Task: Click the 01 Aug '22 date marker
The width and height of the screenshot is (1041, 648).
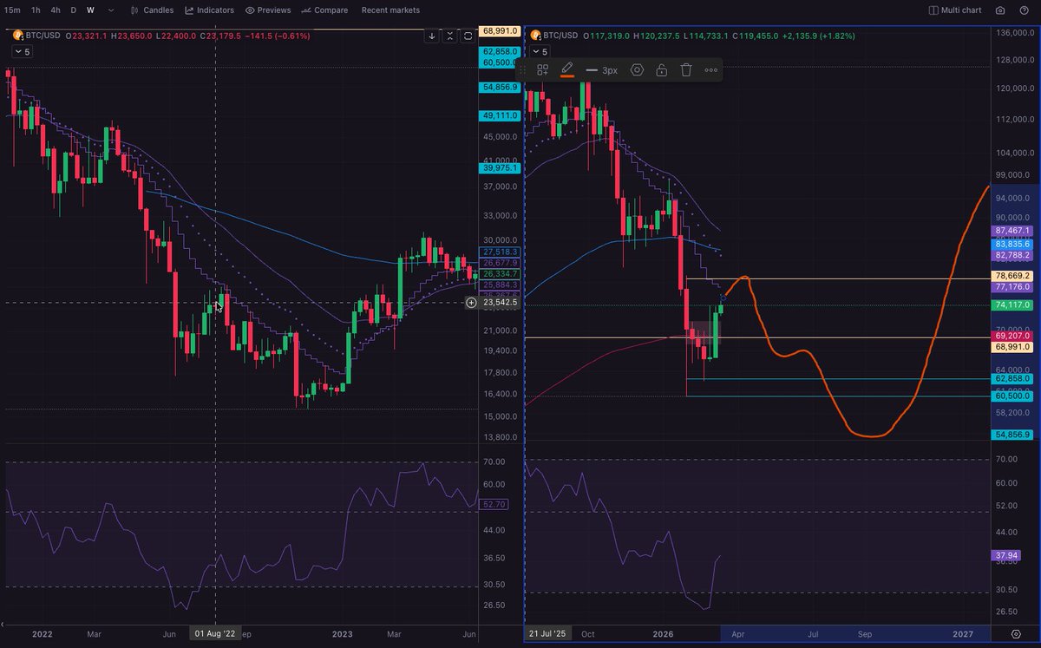Action: [x=214, y=634]
